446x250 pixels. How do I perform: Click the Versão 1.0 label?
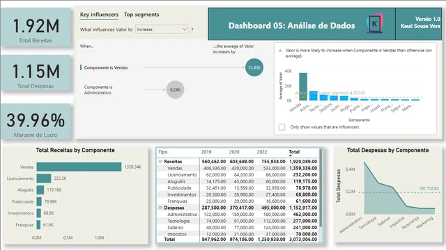427,19
